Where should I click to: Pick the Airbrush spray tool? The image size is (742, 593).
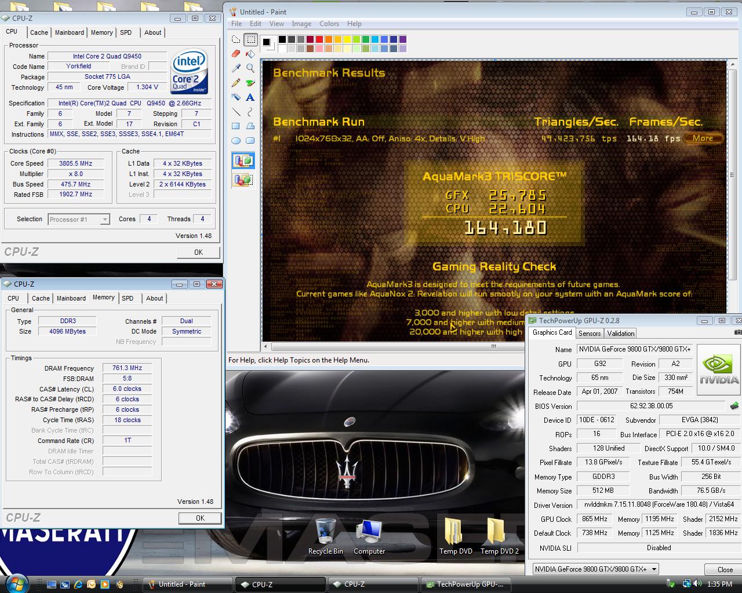coord(236,97)
